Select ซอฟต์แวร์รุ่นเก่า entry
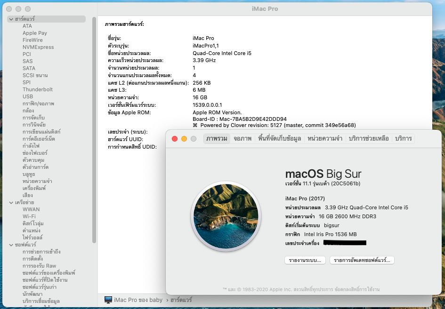445x309 pixels. 40,287
